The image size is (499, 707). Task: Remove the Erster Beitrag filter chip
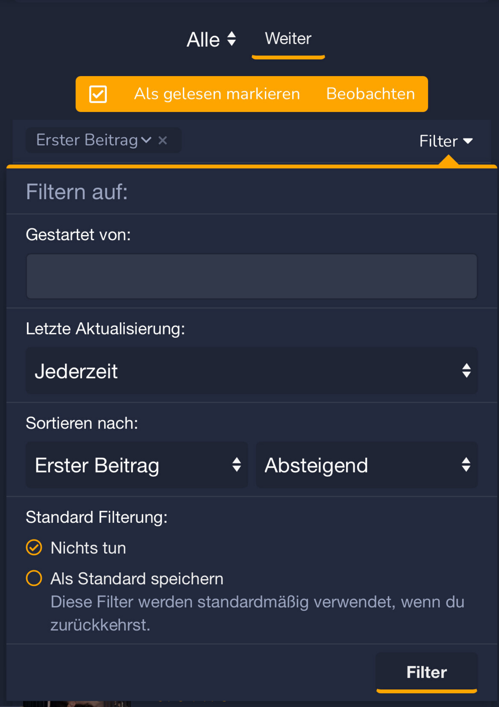pos(163,141)
